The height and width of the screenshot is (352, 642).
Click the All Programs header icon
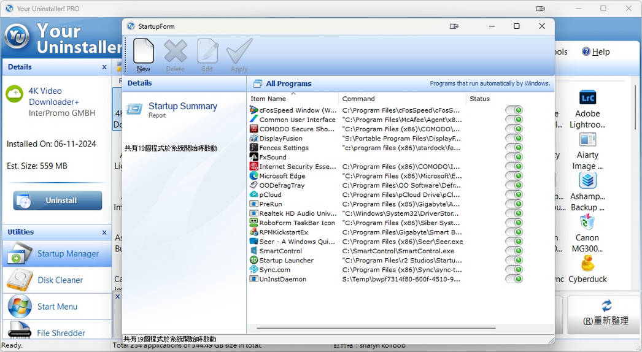click(258, 83)
